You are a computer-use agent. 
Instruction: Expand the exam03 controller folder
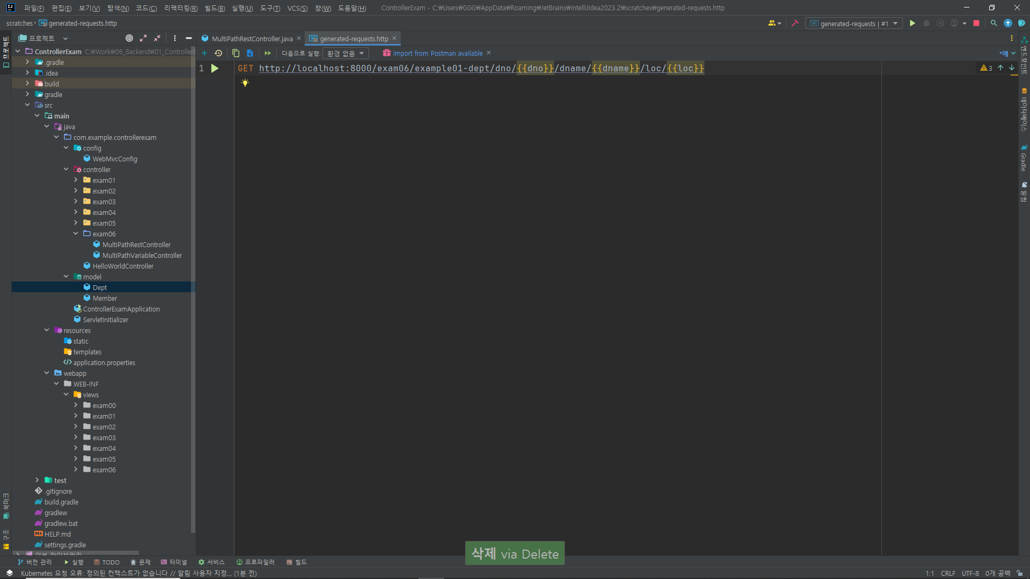(76, 202)
